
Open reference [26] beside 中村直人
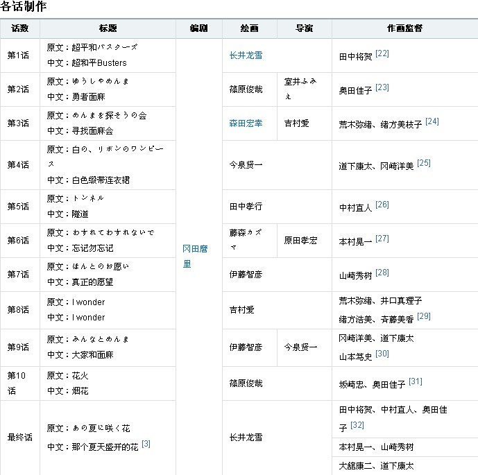tap(382, 205)
